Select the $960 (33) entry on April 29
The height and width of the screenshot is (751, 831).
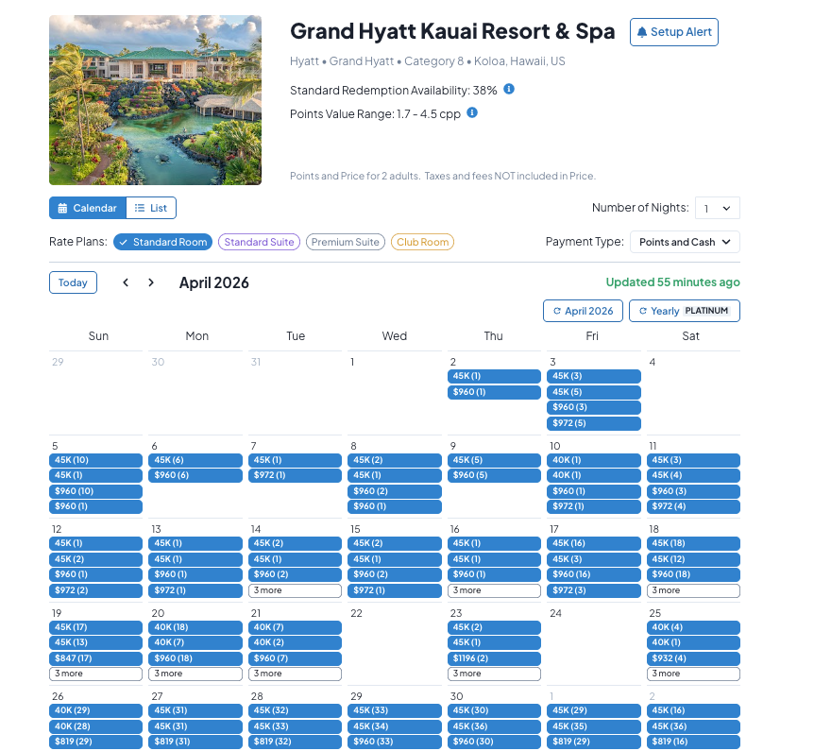(395, 742)
